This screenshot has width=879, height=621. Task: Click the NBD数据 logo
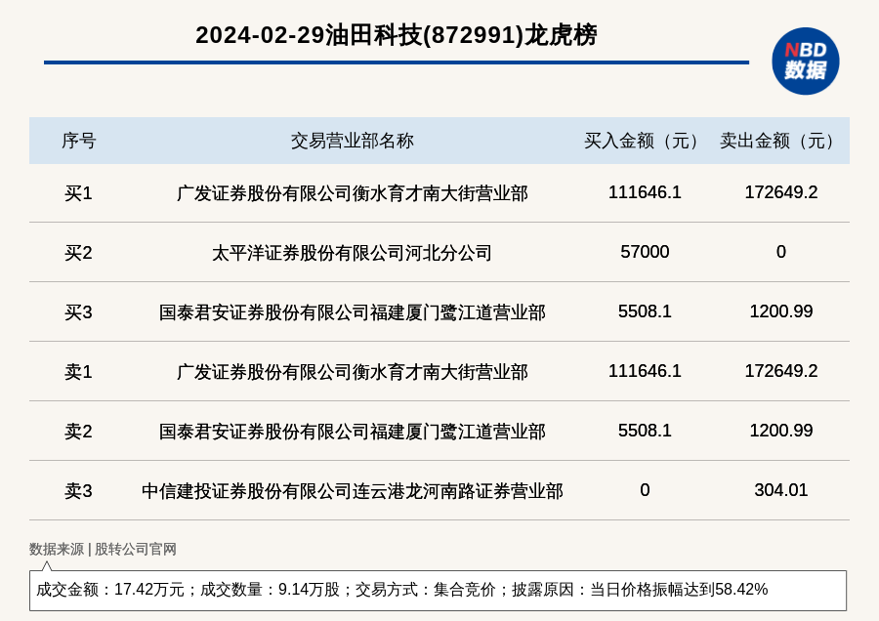tap(805, 61)
